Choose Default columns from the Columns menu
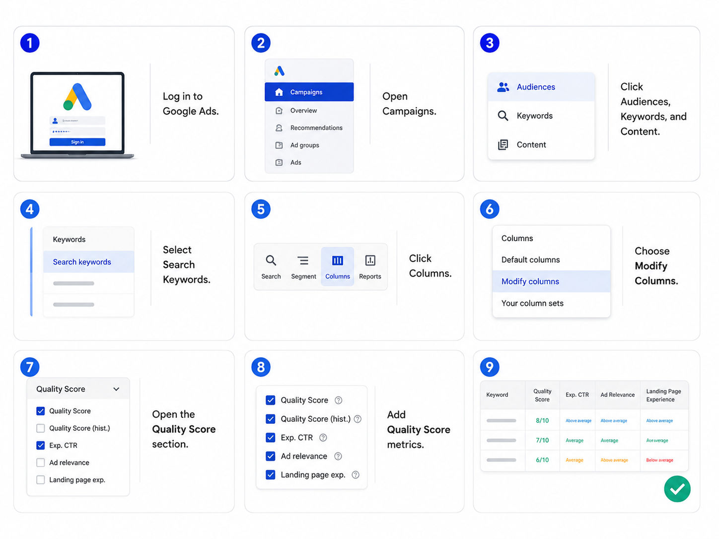The image size is (719, 539). tap(551, 260)
